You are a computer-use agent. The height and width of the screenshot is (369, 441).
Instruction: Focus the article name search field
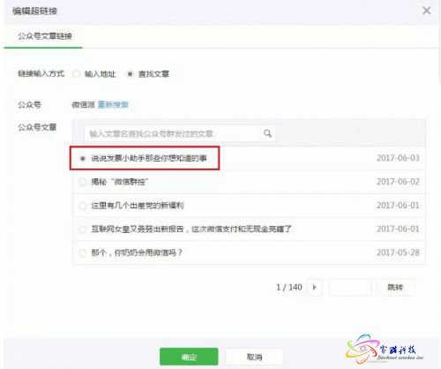tap(172, 133)
